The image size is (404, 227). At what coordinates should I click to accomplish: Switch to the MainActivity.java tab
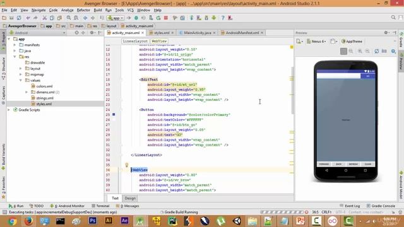pyautogui.click(x=198, y=33)
